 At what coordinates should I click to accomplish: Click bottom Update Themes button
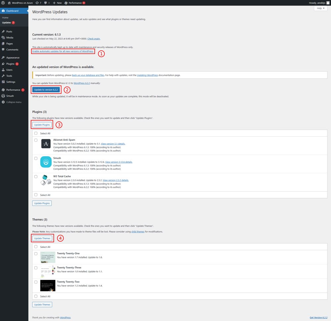[42, 304]
